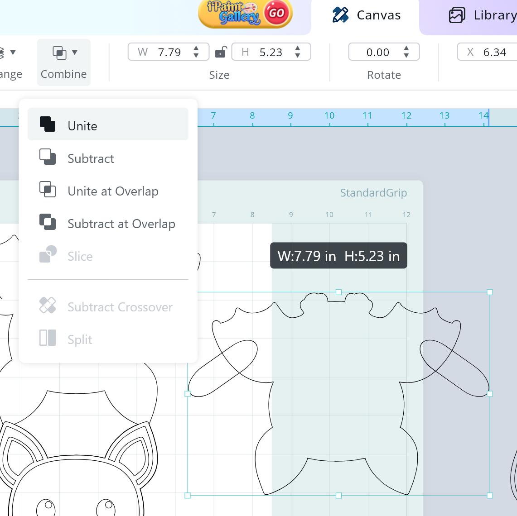
Task: Open the Combine dropdown
Action: (64, 62)
